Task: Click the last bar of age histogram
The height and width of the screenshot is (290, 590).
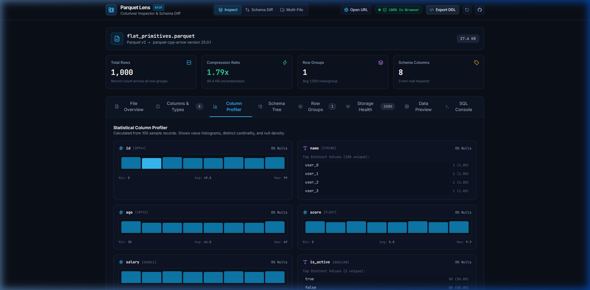Action: coord(275,227)
